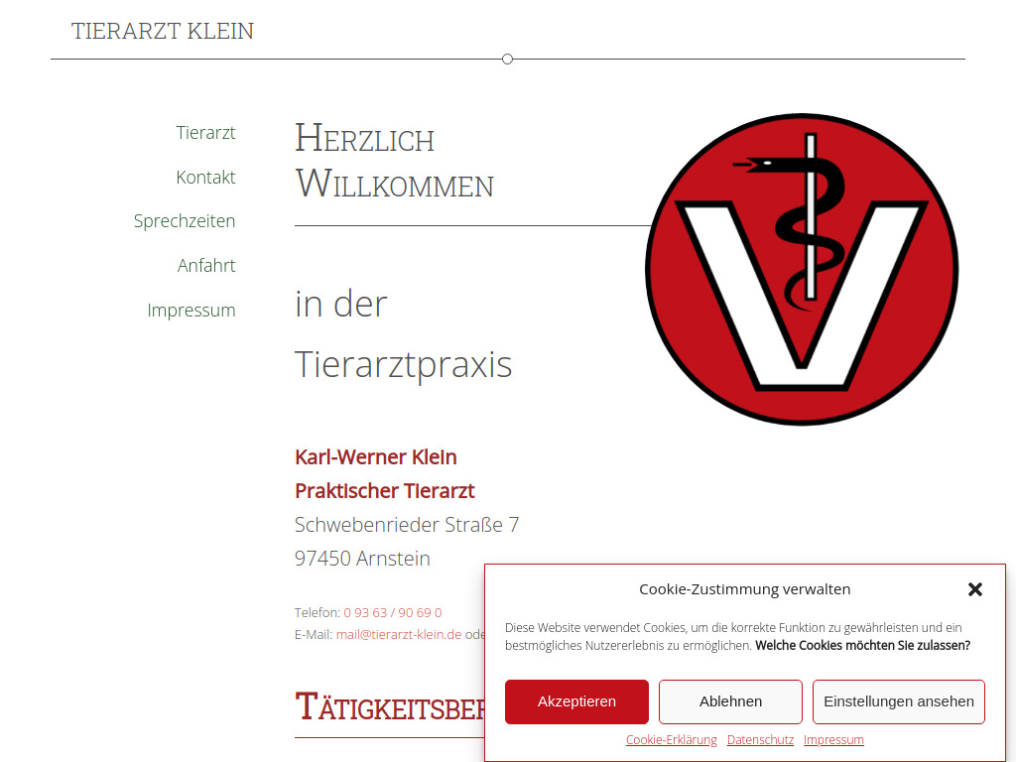This screenshot has width=1016, height=762.
Task: Click the circle ornament on the header divider
Action: pyautogui.click(x=507, y=59)
